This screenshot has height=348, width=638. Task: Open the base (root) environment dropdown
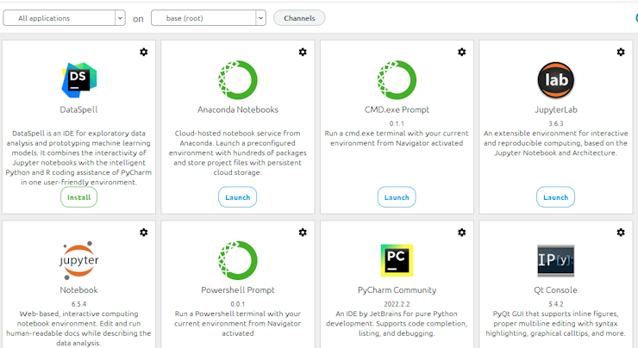click(x=209, y=18)
